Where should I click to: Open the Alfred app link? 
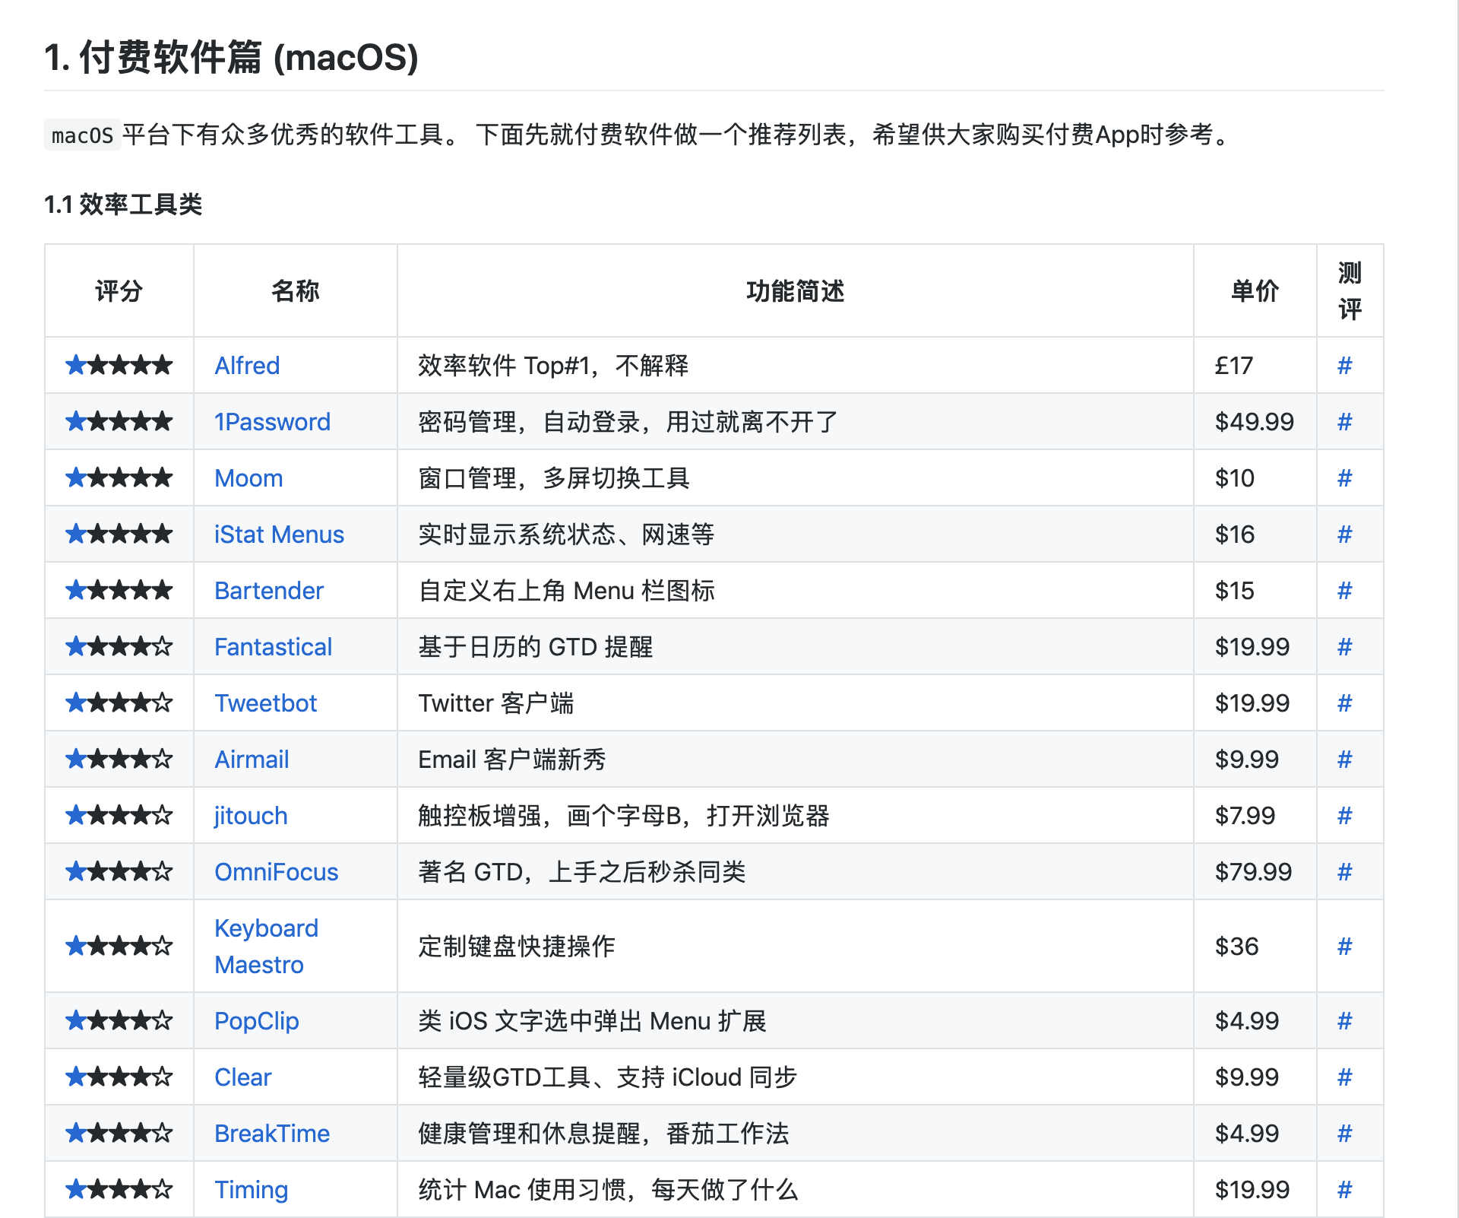[x=247, y=366]
